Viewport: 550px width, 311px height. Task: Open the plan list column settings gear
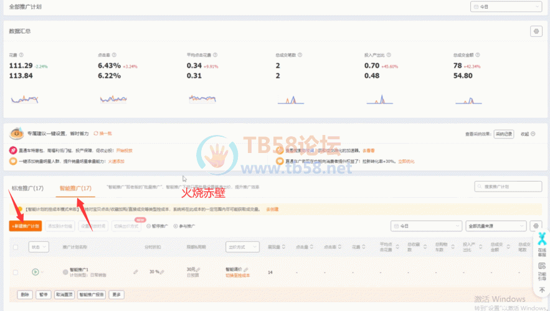pos(535,226)
